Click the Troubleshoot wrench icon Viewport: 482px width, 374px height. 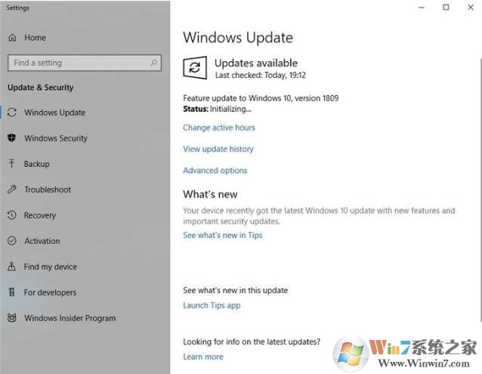coord(11,190)
